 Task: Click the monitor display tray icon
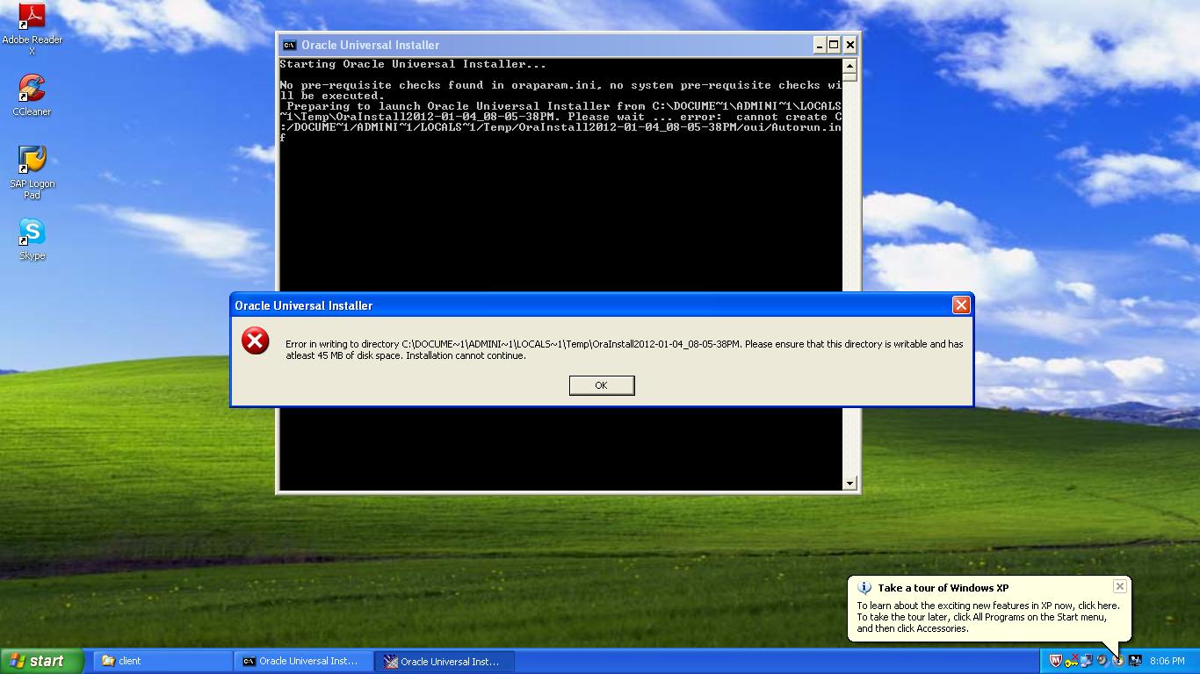coord(1135,660)
